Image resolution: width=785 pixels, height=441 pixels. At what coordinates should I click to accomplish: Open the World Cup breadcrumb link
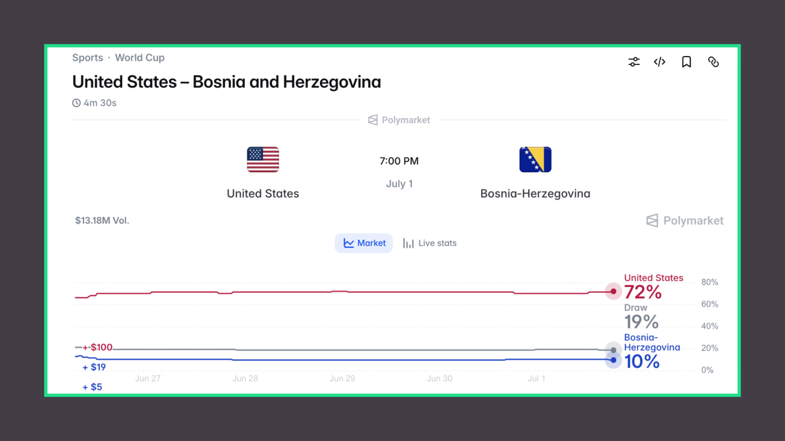[140, 58]
